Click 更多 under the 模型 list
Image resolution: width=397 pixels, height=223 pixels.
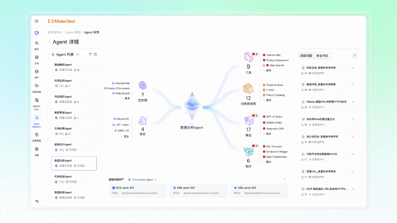(x=269, y=134)
